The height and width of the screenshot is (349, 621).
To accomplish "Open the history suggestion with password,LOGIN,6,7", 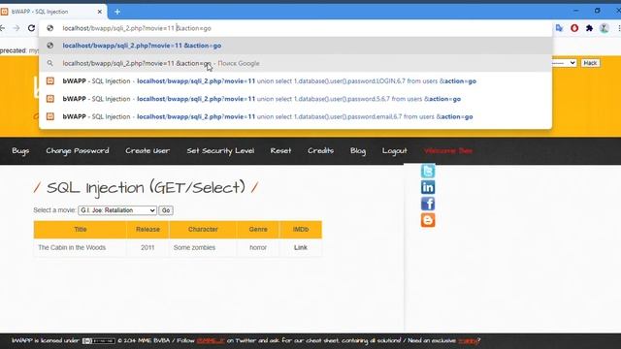I will pos(295,81).
